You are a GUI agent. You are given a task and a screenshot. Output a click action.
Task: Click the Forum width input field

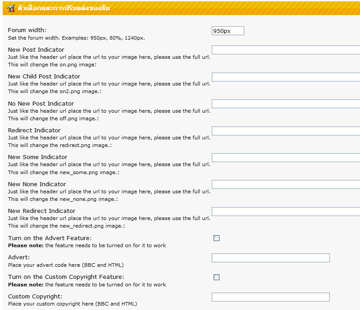click(228, 31)
